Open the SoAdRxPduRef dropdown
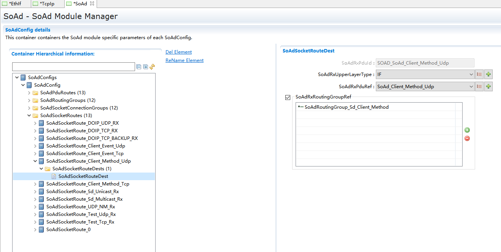 tap(471, 87)
